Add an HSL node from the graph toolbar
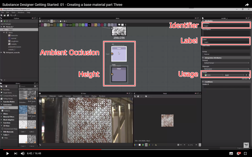The width and height of the screenshot is (252, 157). (x=80, y=25)
